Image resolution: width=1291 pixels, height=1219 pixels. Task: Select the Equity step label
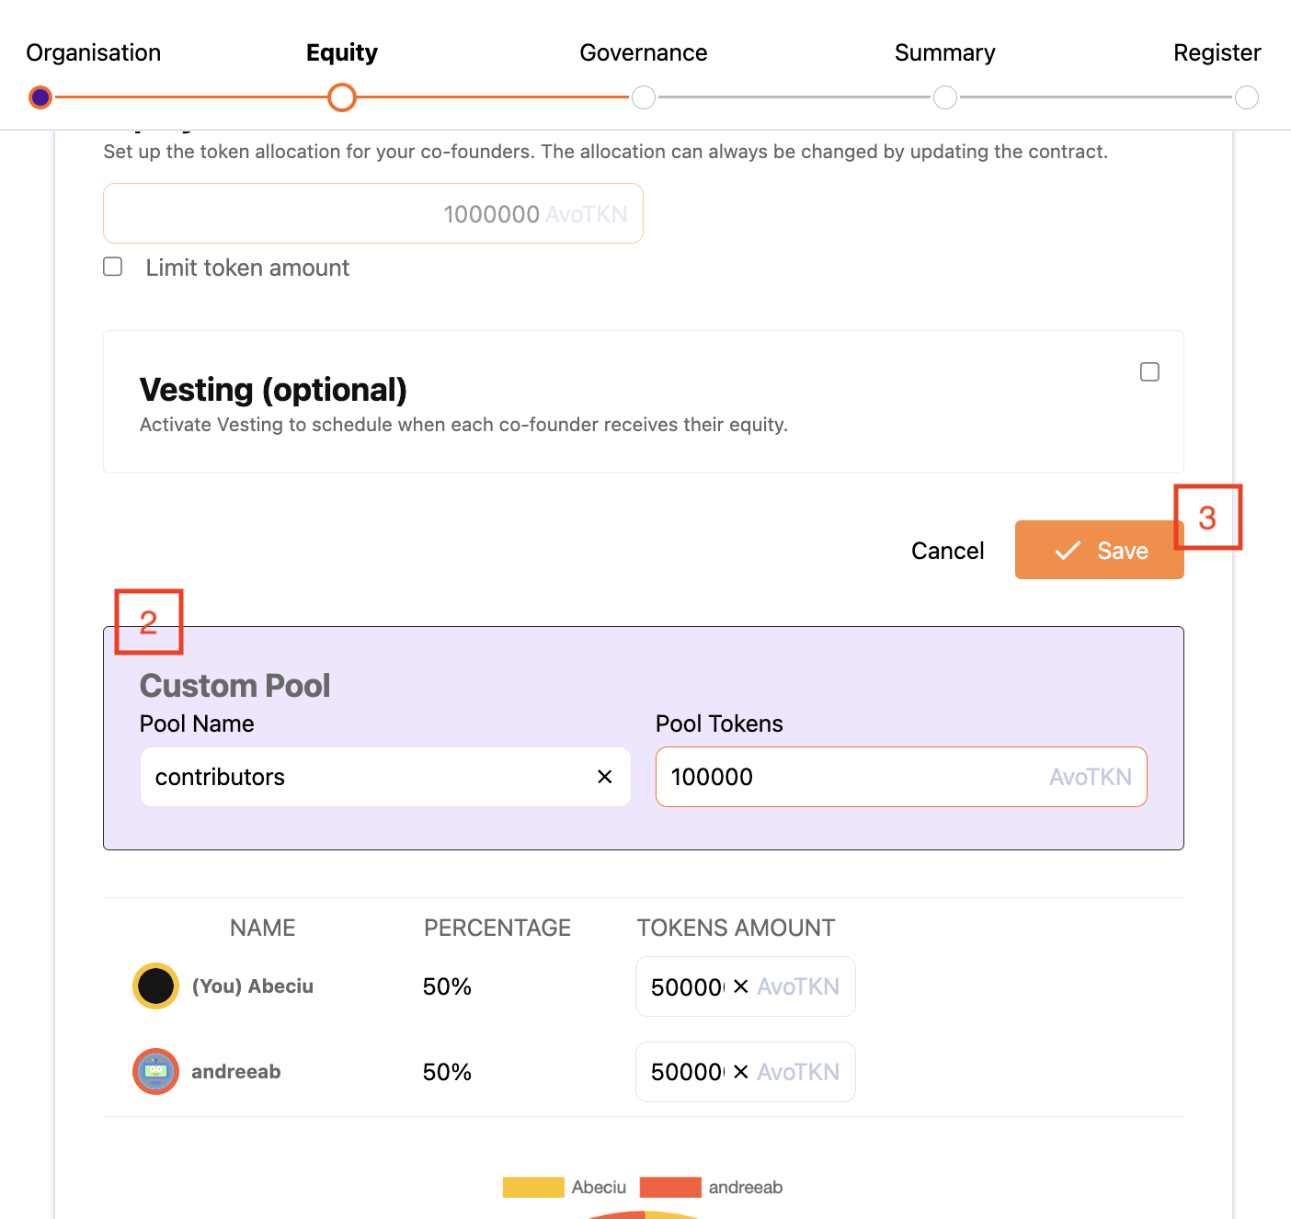(x=342, y=52)
